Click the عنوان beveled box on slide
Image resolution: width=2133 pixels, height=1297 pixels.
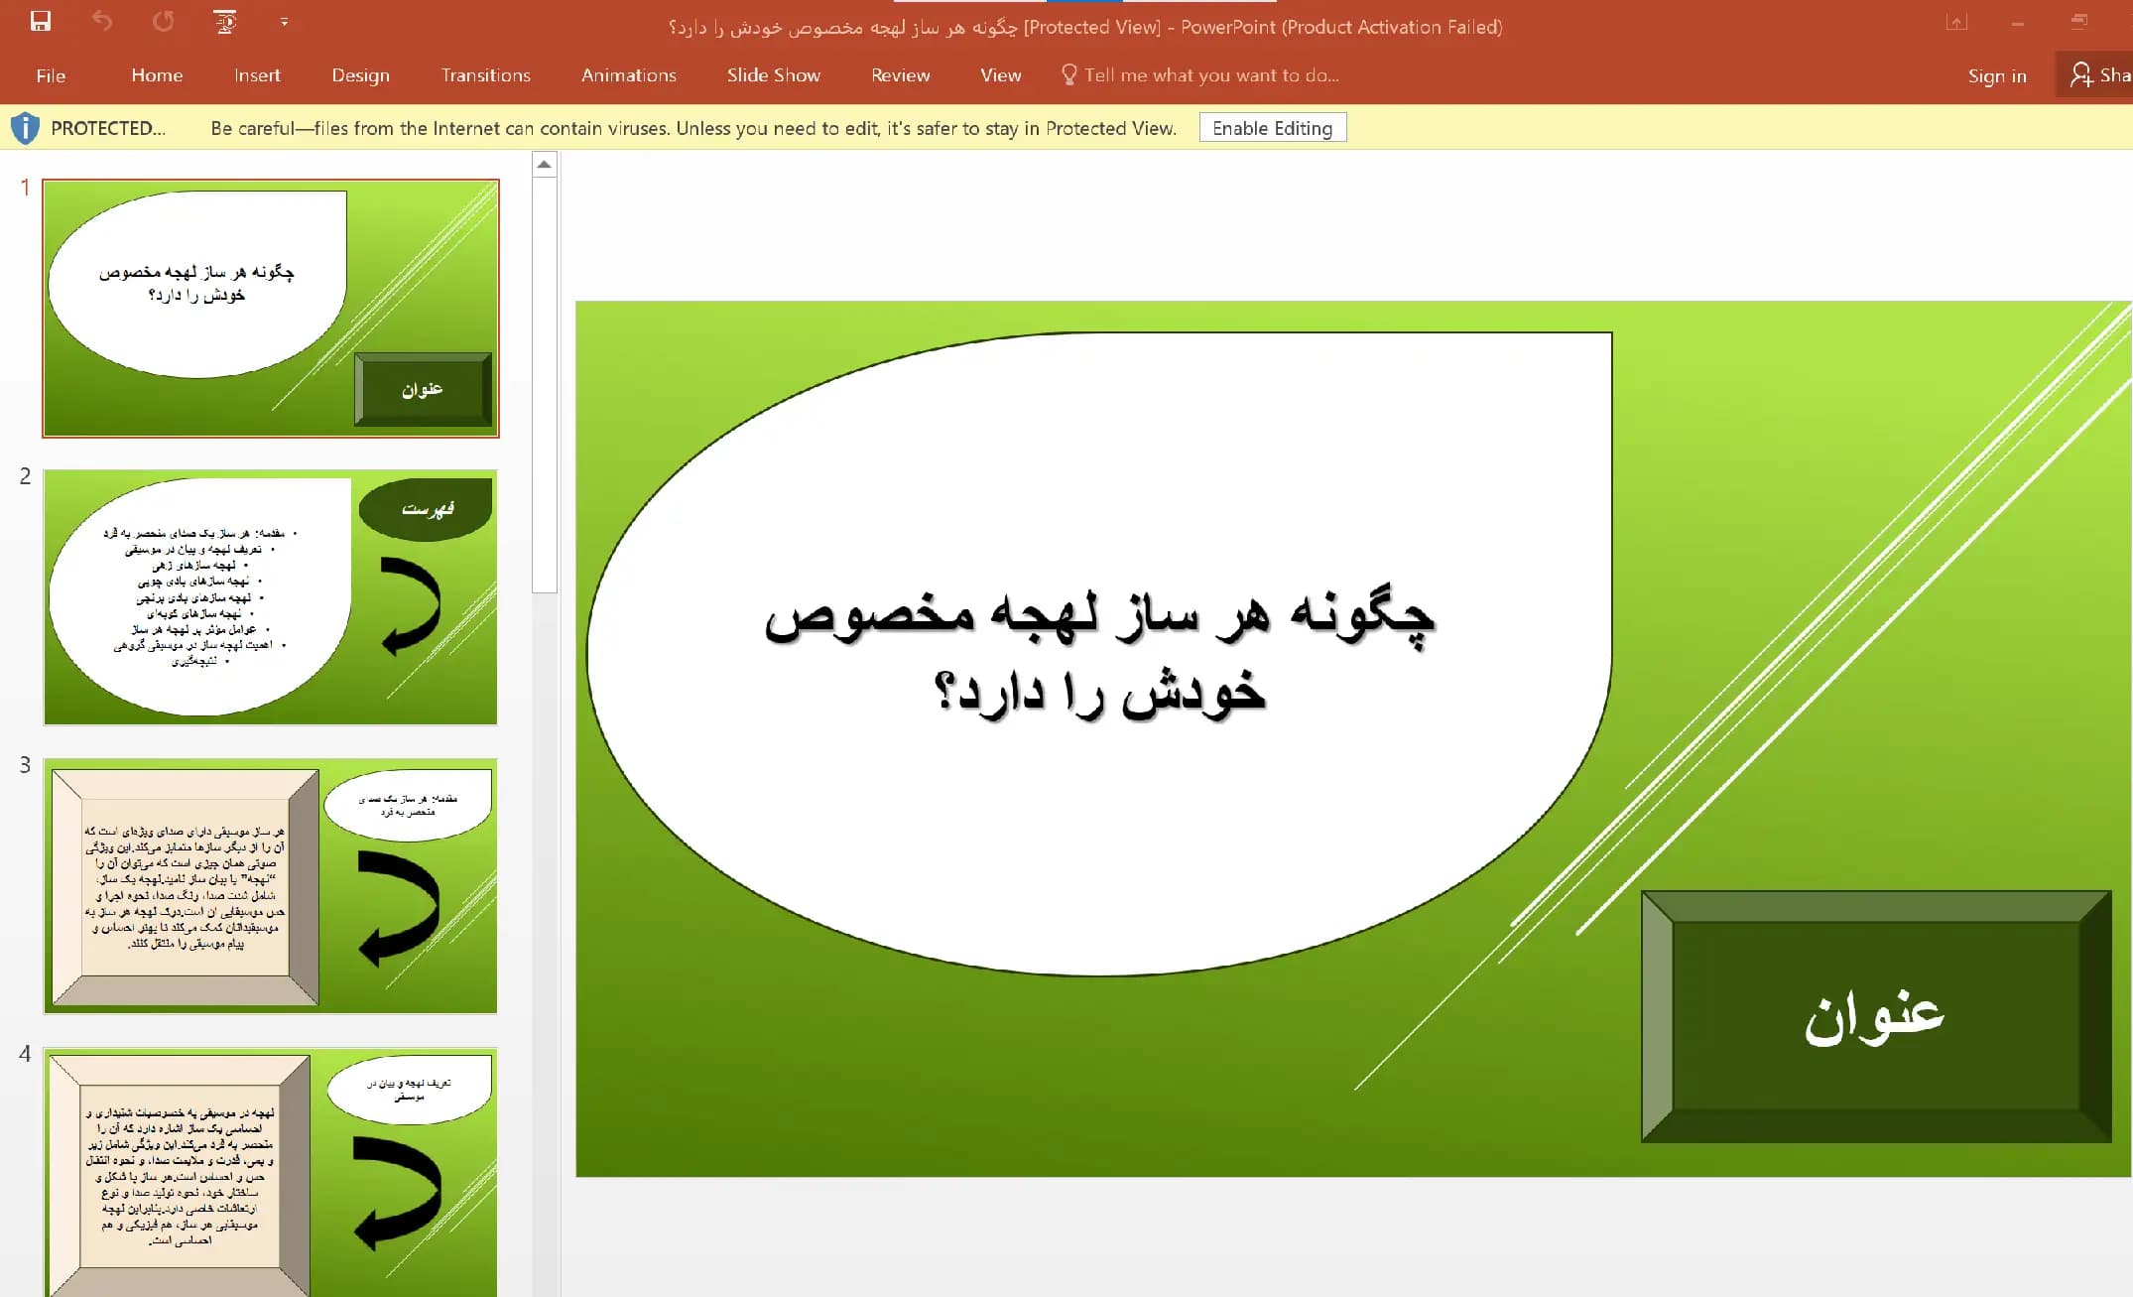(1876, 1016)
